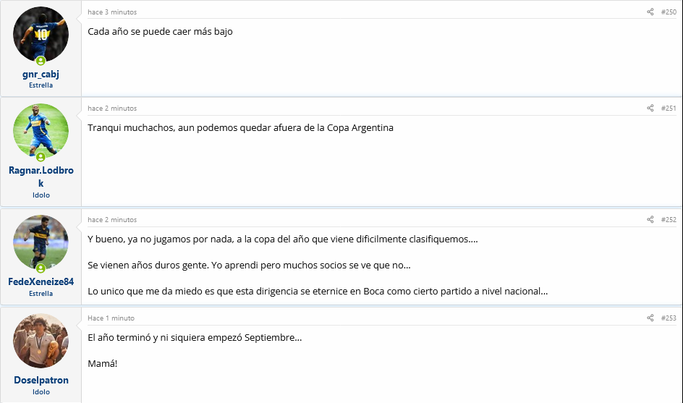Open Ragnar.Lodbrok user profile name

point(41,177)
